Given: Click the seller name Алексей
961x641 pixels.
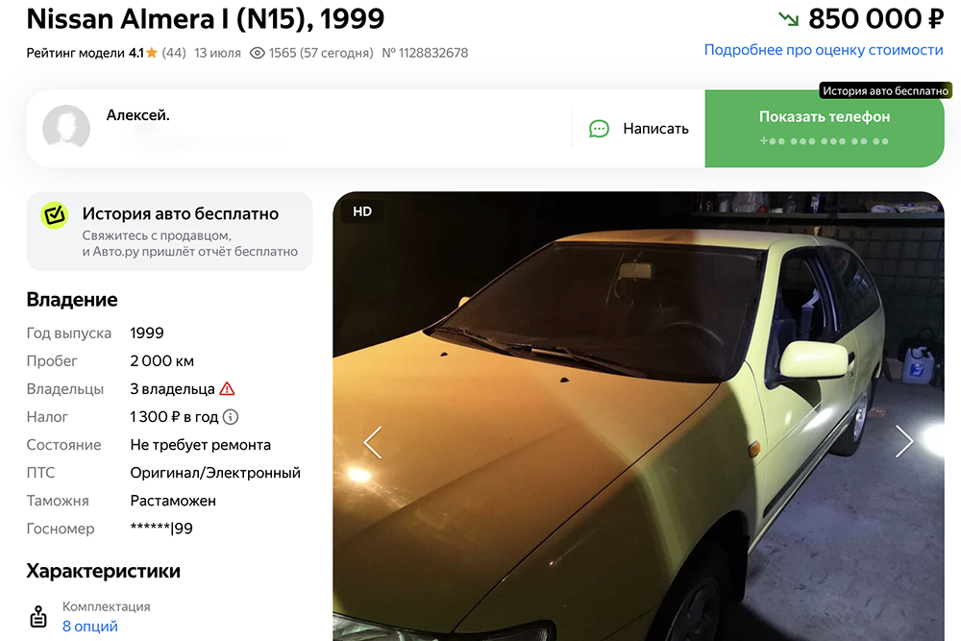Looking at the screenshot, I should 137,115.
